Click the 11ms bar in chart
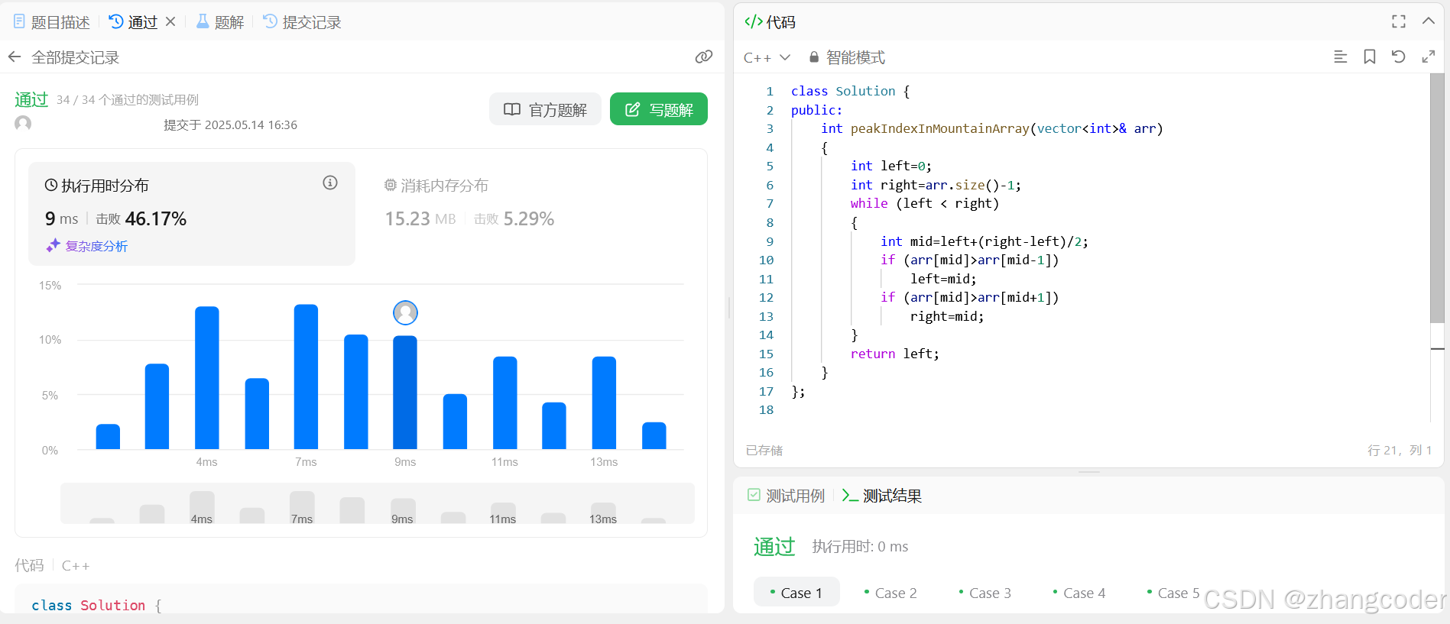Image resolution: width=1450 pixels, height=624 pixels. (x=505, y=403)
